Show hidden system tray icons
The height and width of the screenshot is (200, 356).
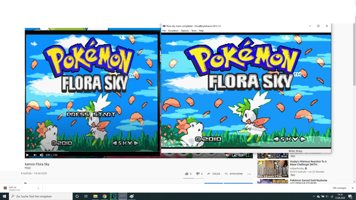coord(314,196)
